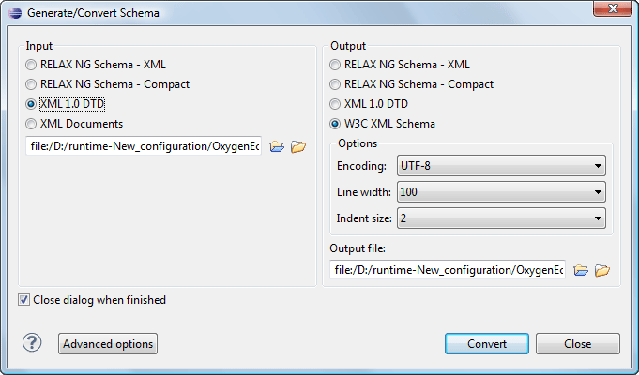Choose XML Documents as input type

tap(33, 123)
